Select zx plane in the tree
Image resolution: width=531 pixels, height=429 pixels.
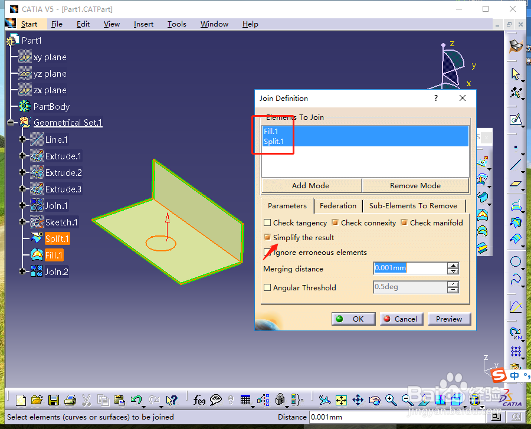click(50, 90)
